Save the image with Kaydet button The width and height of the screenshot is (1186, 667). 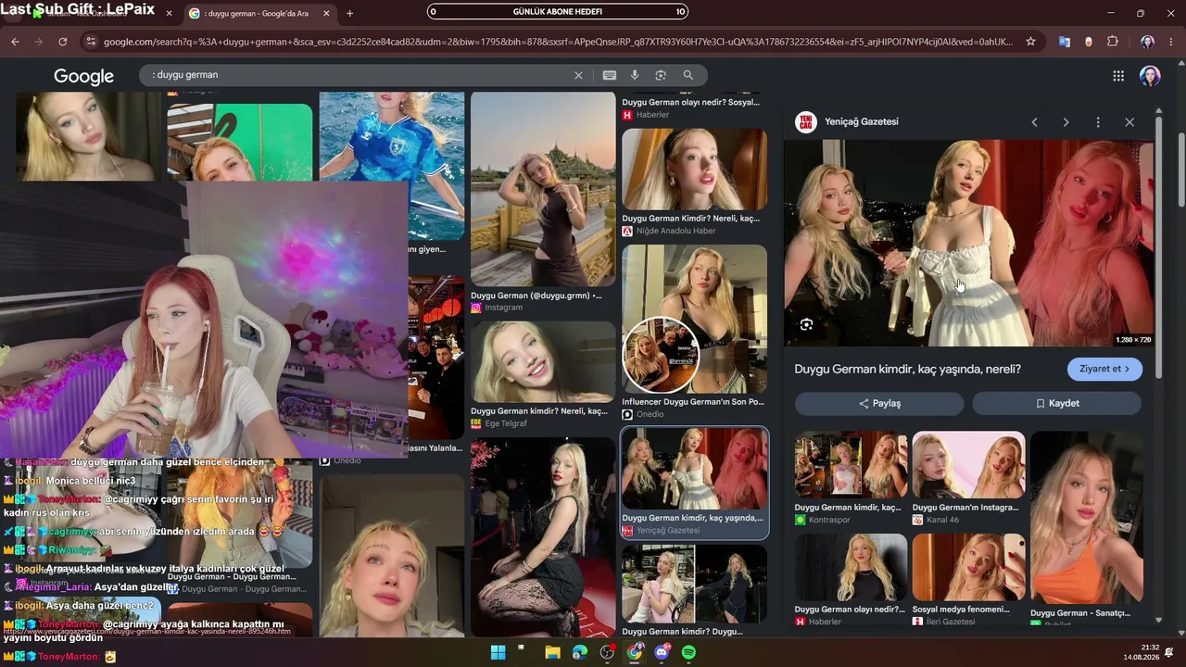pyautogui.click(x=1056, y=403)
